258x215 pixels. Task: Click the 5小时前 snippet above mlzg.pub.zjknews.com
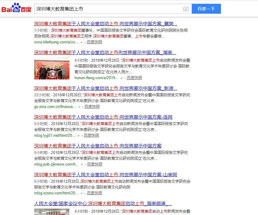tap(111, 155)
